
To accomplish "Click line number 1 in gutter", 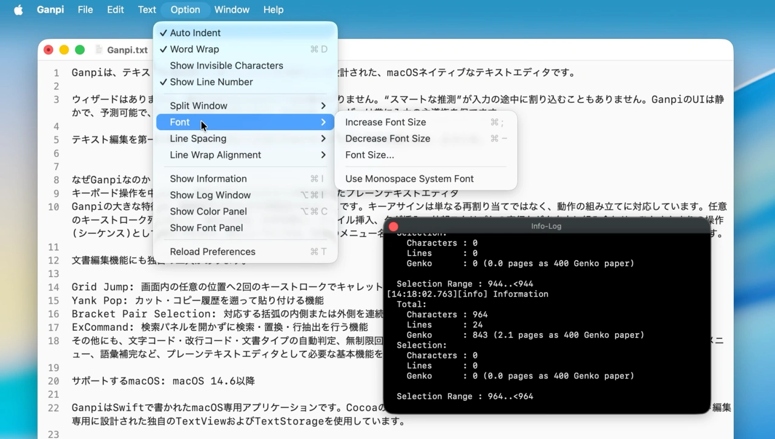I will pos(56,73).
